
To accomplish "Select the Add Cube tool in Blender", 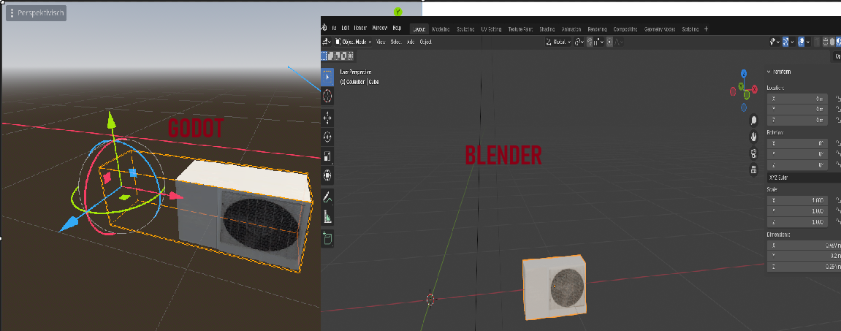I will [x=327, y=237].
